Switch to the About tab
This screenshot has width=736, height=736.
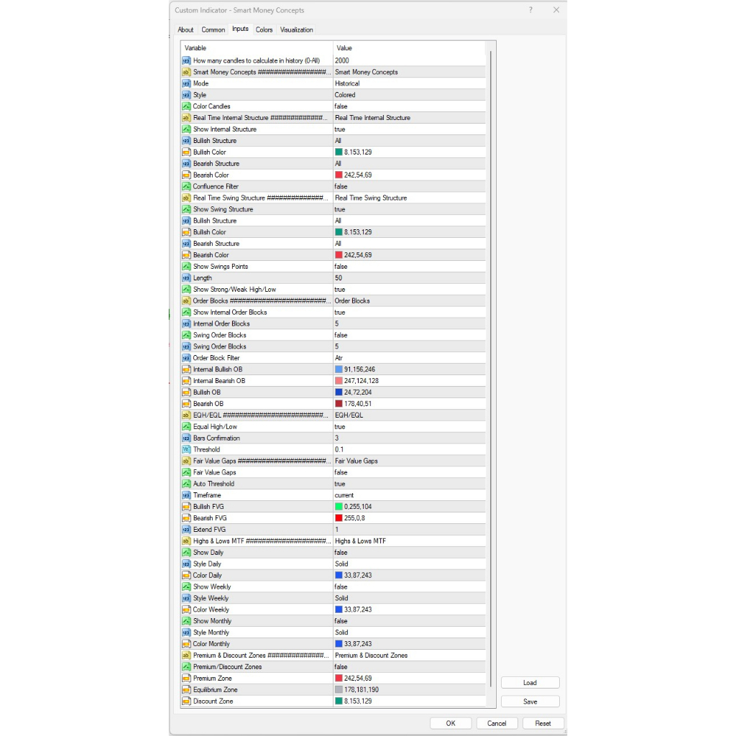pos(185,29)
